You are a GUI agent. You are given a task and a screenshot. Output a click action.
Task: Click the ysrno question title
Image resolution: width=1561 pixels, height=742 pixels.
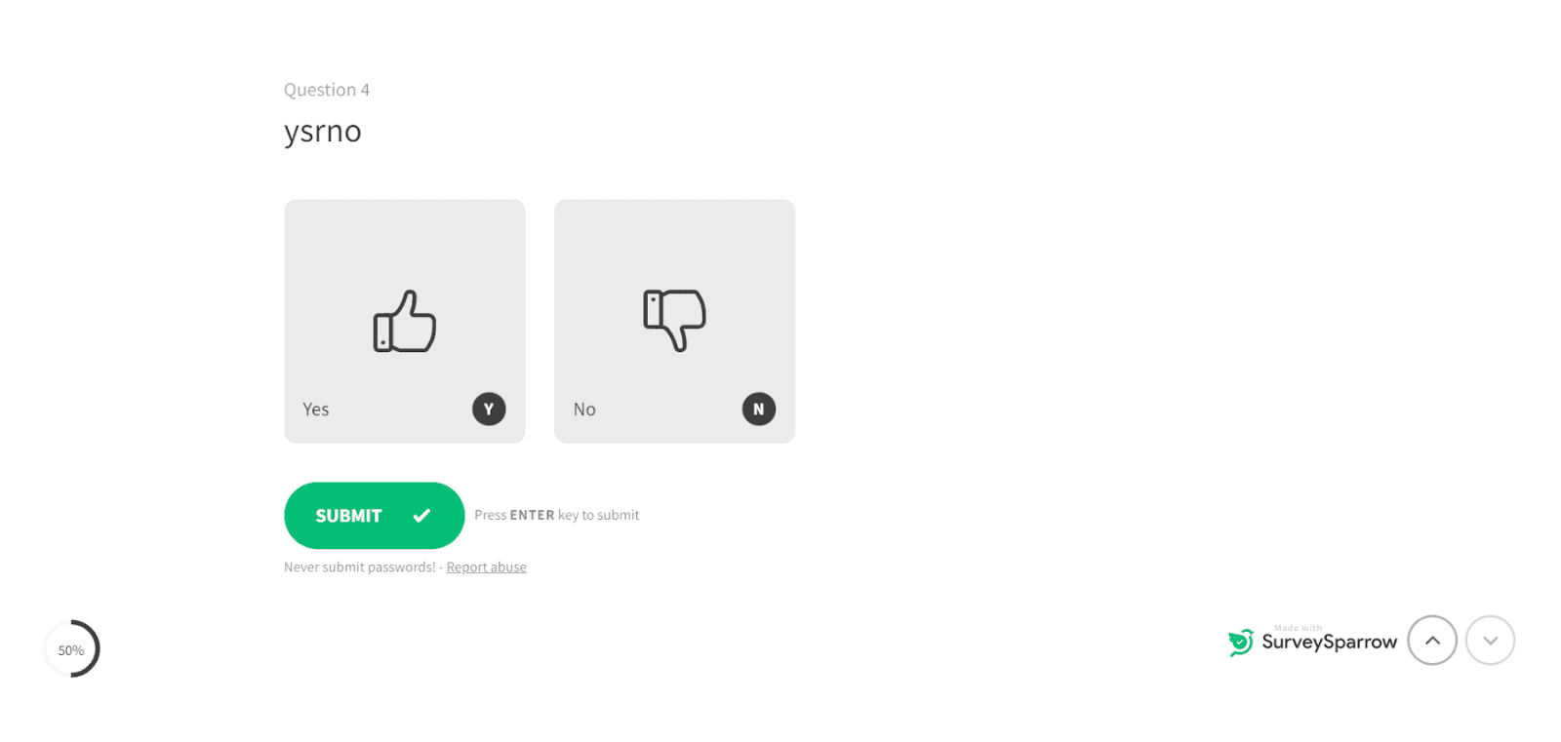[323, 132]
